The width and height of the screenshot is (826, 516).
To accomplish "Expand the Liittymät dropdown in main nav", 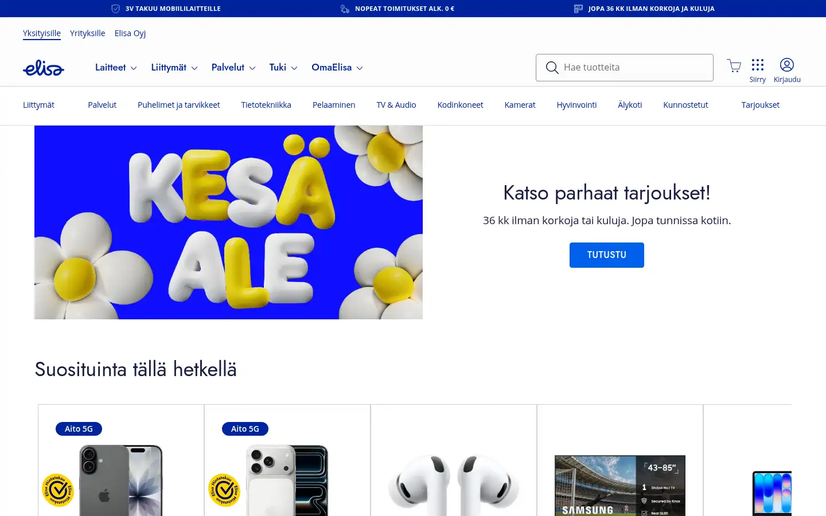I will 174,68.
